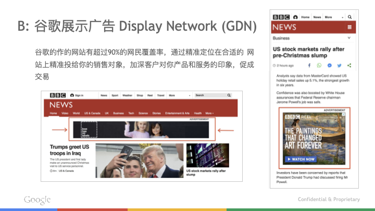375x211 pixels.
Task: Click the mobile account profile icon
Action: click(x=295, y=17)
